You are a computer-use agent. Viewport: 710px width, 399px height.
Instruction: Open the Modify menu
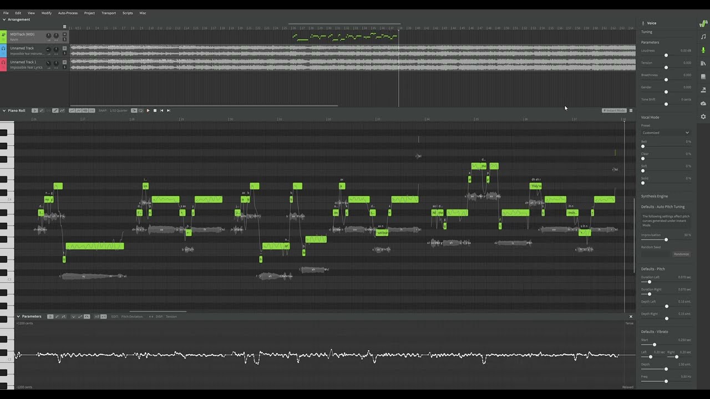(47, 13)
